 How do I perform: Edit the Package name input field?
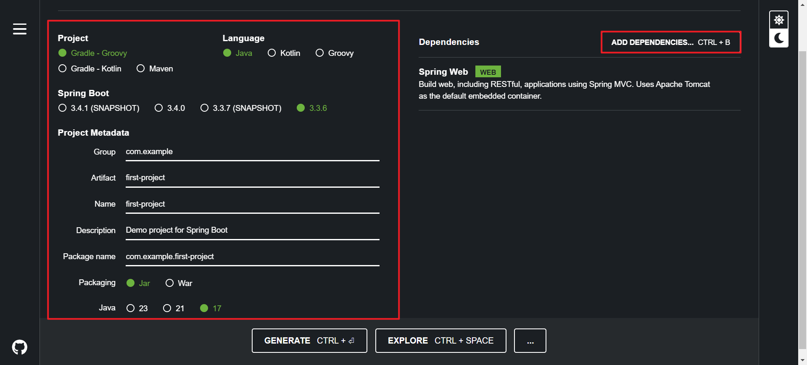(x=253, y=257)
